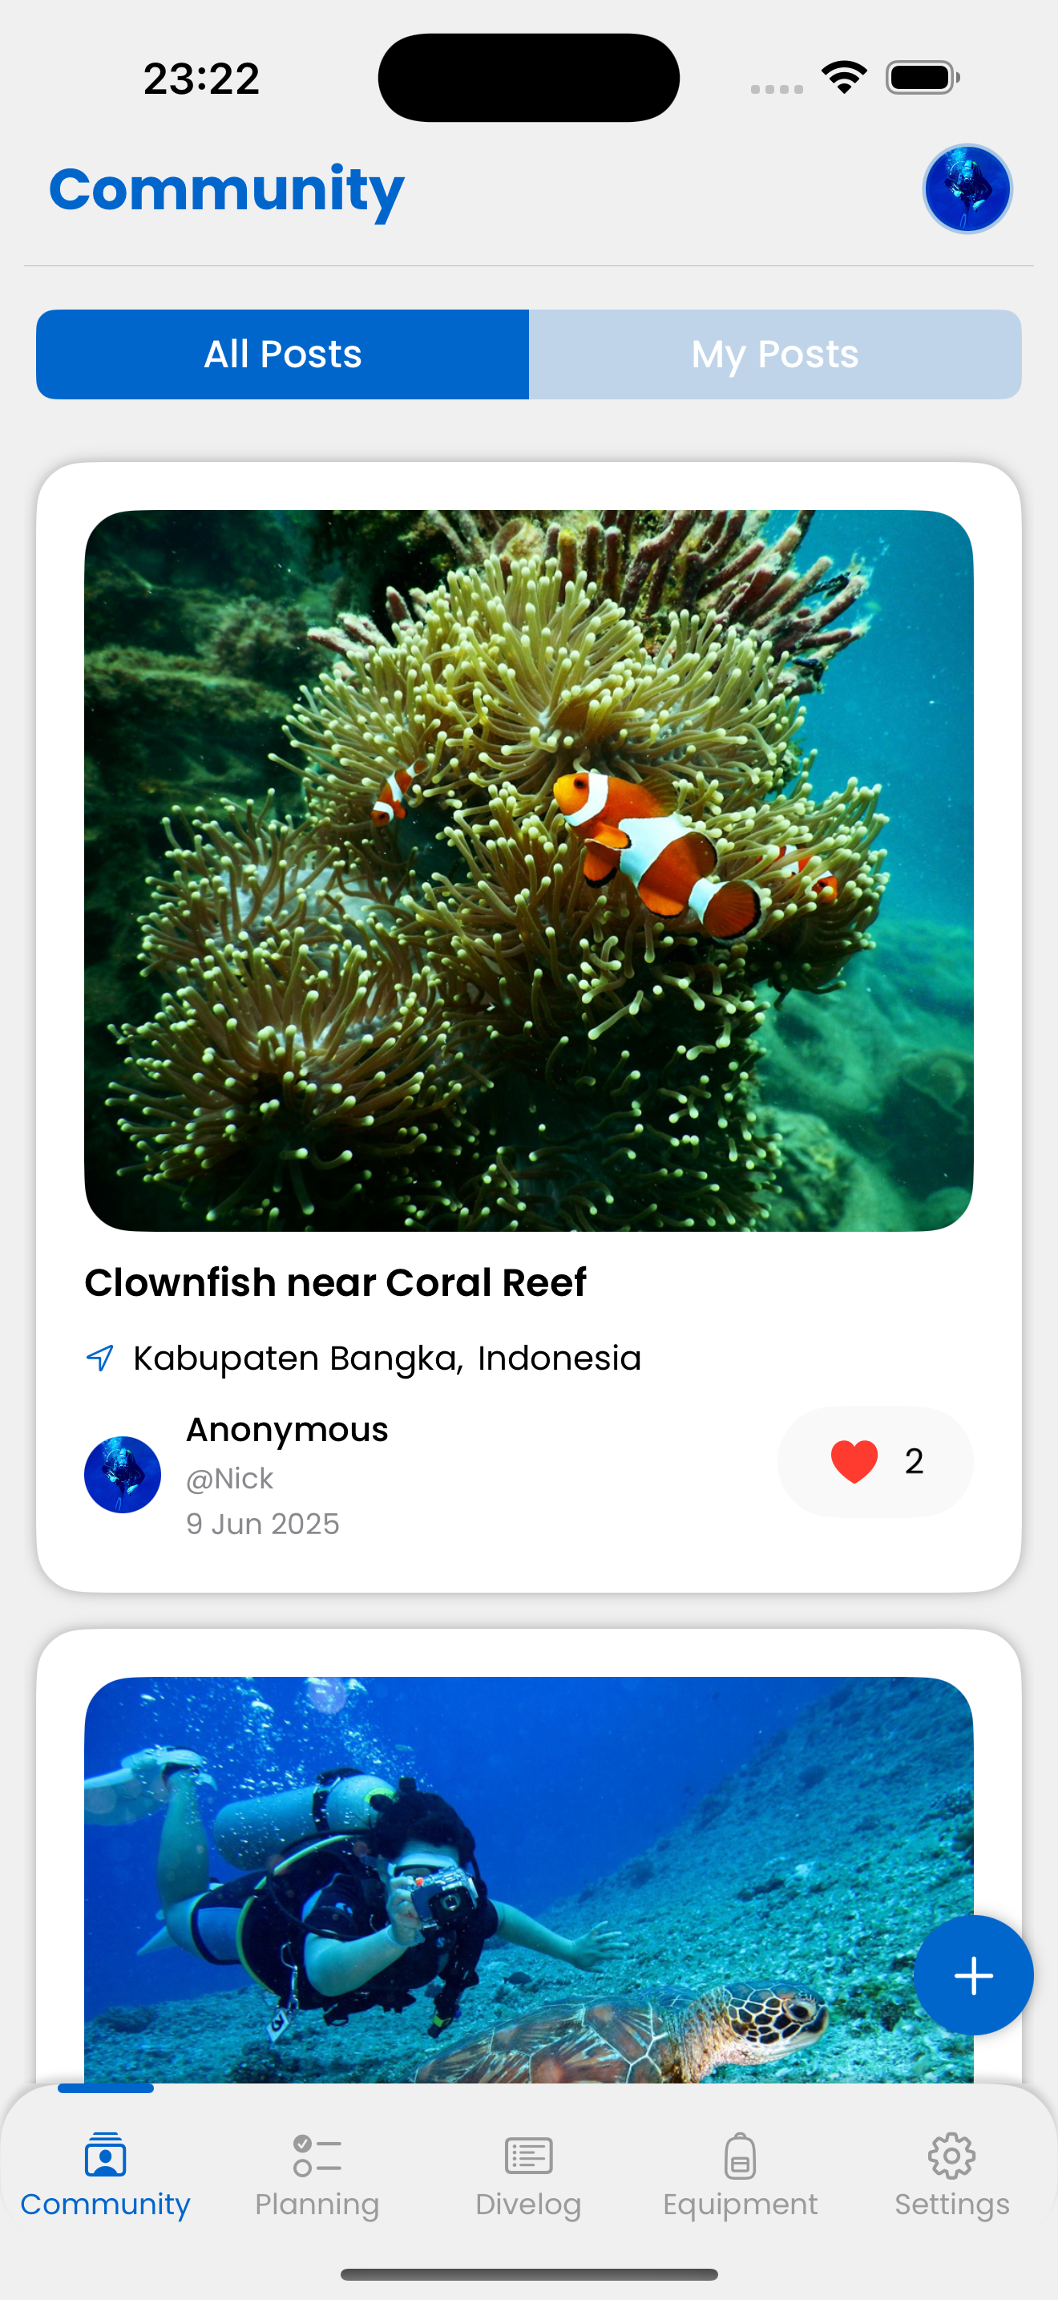The image size is (1058, 2300).
Task: Select the Community tab icon
Action: pos(105,2156)
